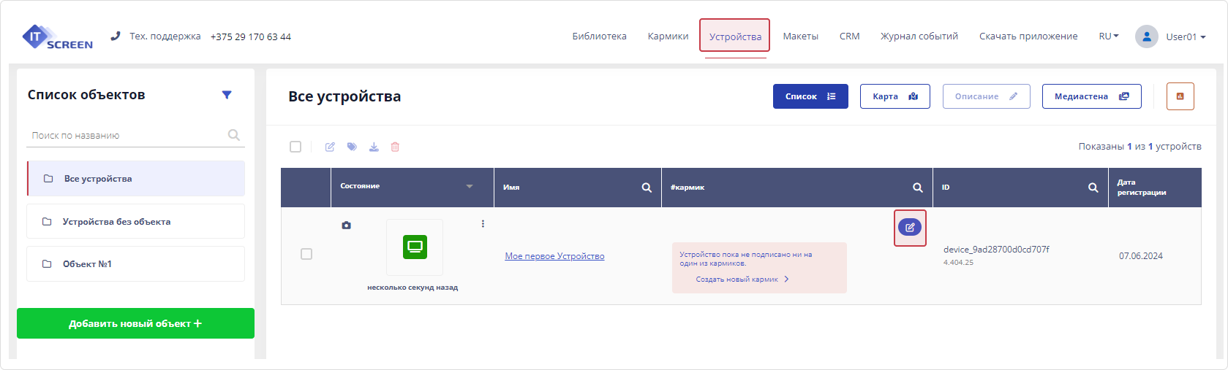Click the trash delete icon in toolbar
The height and width of the screenshot is (370, 1228).
(x=395, y=147)
